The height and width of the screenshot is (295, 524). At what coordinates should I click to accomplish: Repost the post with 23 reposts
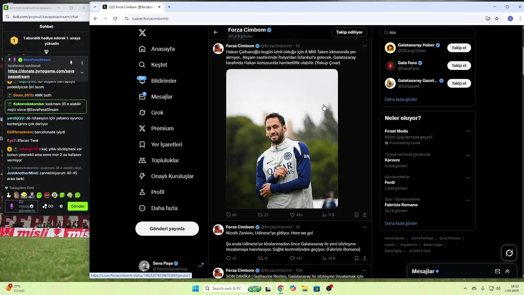(x=263, y=215)
